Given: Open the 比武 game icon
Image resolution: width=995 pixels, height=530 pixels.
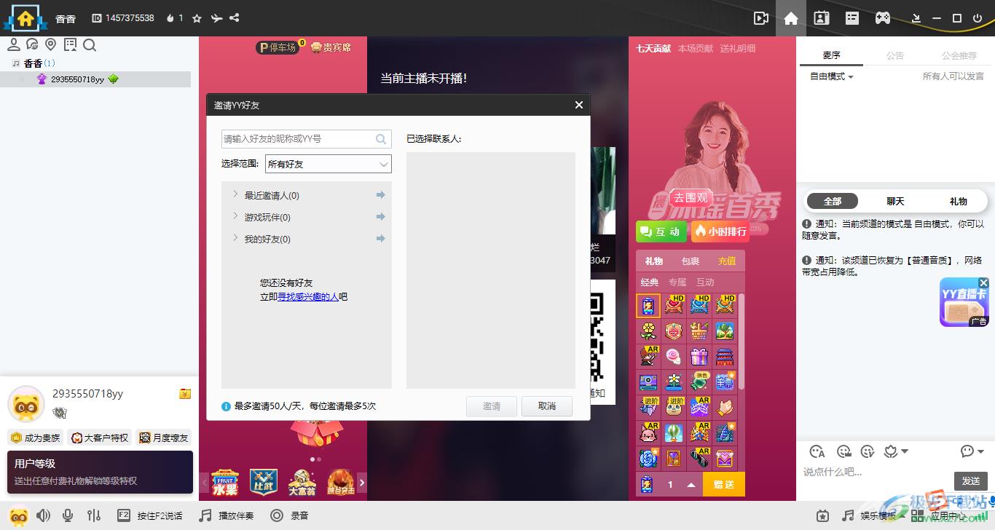Looking at the screenshot, I should [x=263, y=482].
